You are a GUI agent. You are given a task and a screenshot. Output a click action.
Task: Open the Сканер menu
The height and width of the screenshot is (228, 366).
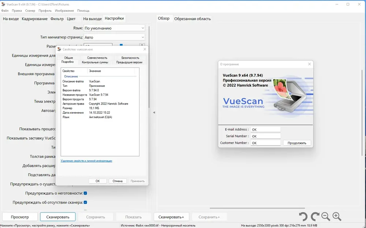point(30,11)
